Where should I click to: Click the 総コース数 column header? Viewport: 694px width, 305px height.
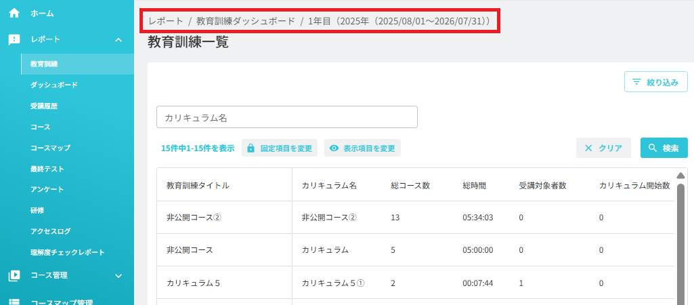pyautogui.click(x=410, y=186)
